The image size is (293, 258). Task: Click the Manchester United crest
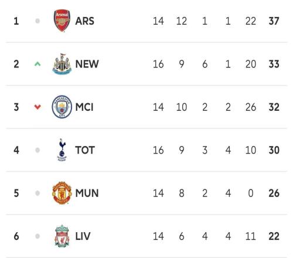point(62,193)
